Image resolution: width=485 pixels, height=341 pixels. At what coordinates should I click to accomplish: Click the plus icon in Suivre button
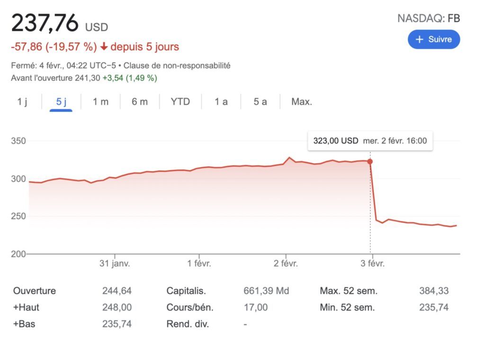point(419,39)
